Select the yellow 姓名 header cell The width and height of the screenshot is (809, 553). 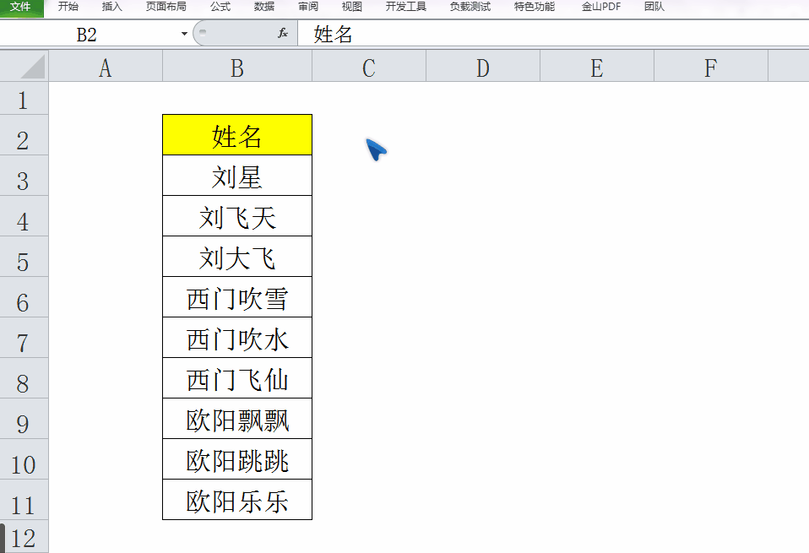point(236,134)
